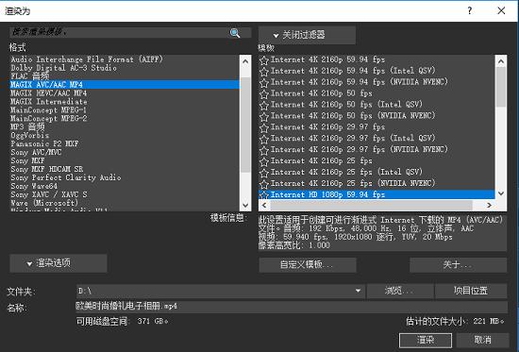Select Sony XAVC / XAVC S format
Screen dimensions: 519x352
[125, 194]
